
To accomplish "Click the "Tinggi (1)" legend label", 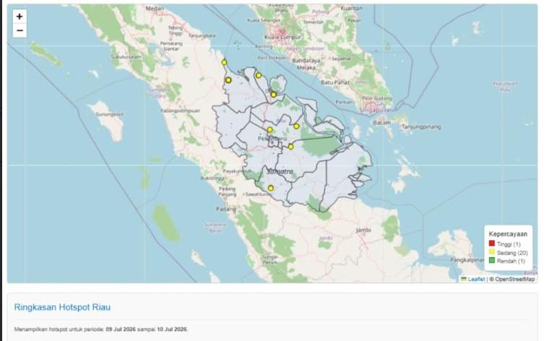I will point(508,244).
